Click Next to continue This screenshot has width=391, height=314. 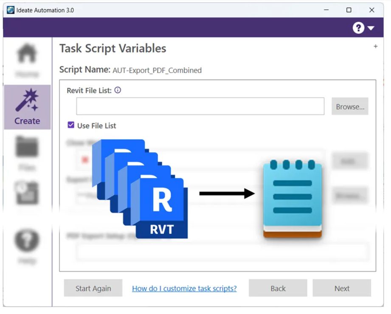(342, 288)
